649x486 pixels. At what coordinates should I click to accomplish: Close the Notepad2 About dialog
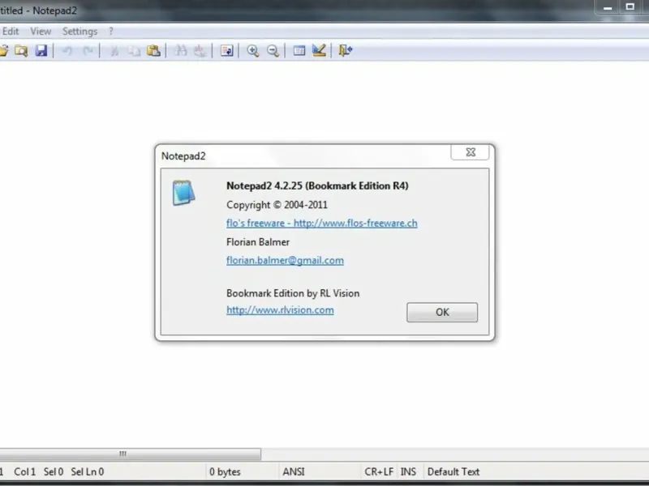(x=470, y=152)
